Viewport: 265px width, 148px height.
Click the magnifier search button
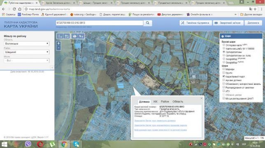[148, 23]
